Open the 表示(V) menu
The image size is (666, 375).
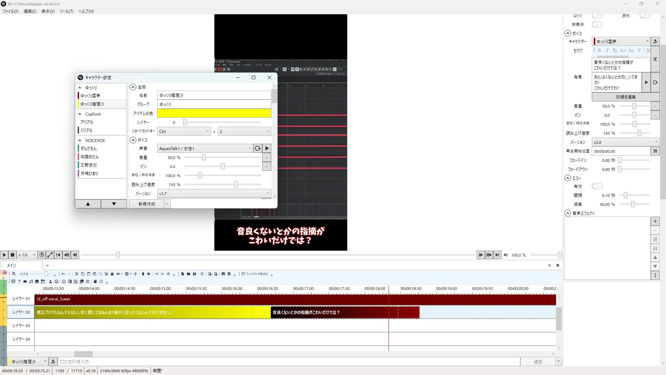pos(48,11)
